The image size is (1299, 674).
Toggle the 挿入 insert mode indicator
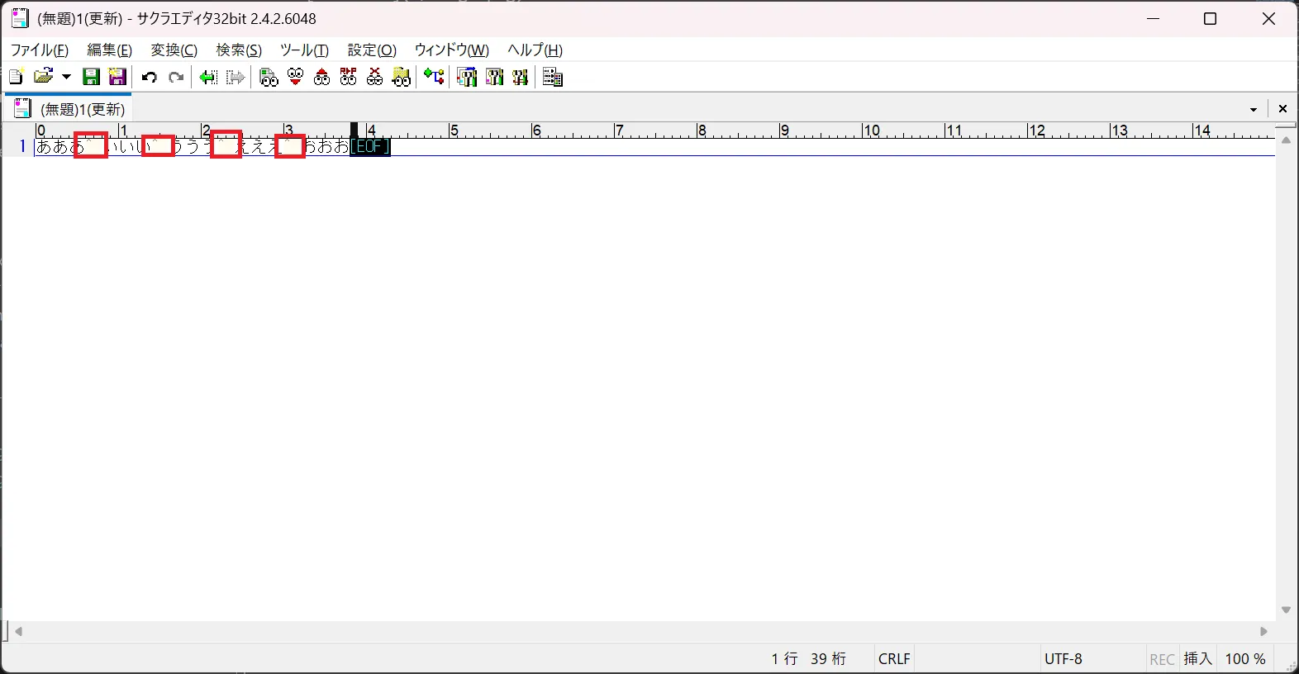1197,658
